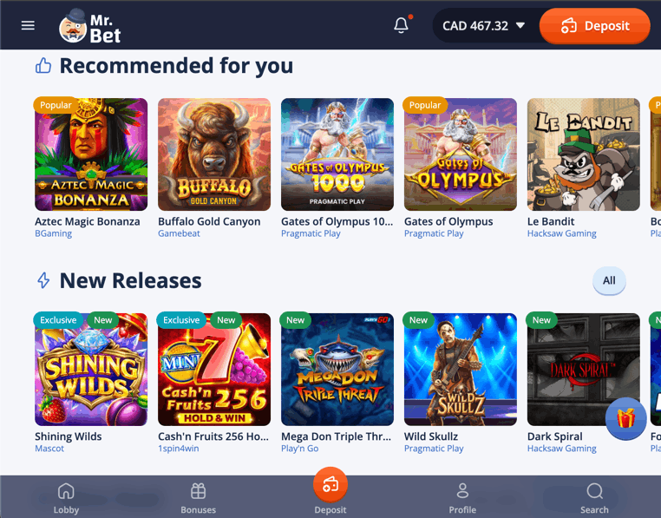Tap the orange Deposit circle icon in bottom bar
661x518 pixels.
[330, 485]
